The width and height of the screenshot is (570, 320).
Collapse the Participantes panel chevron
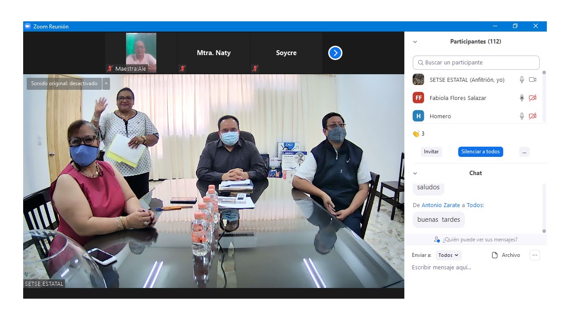(x=415, y=42)
